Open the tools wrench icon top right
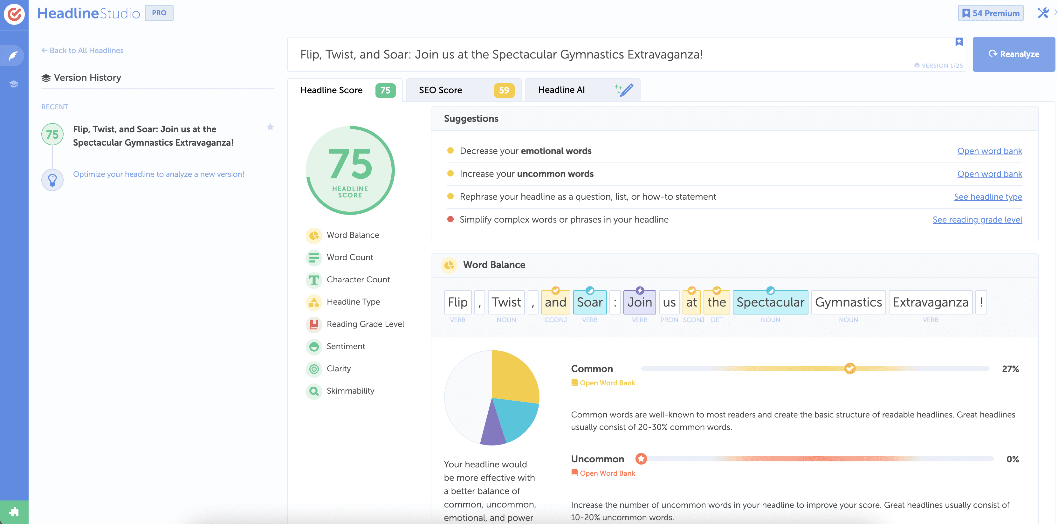This screenshot has height=524, width=1058. pos(1042,13)
